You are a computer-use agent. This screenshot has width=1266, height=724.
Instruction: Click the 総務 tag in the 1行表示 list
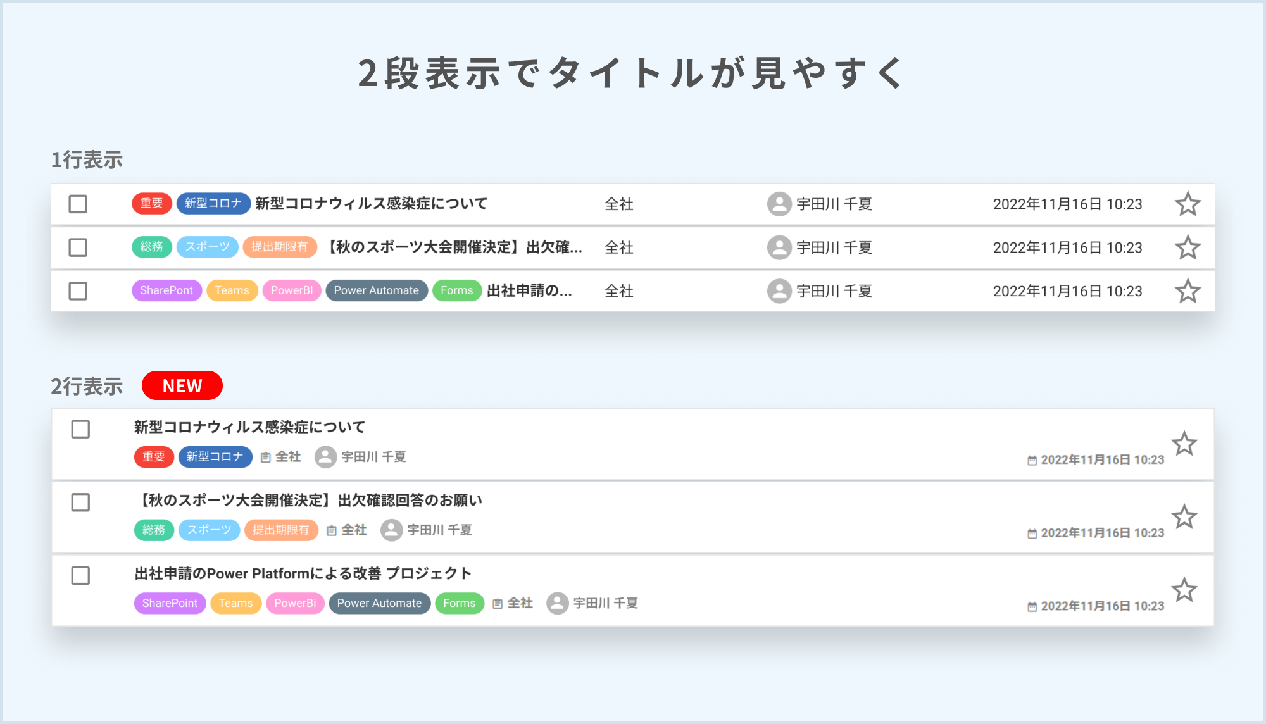tap(152, 247)
